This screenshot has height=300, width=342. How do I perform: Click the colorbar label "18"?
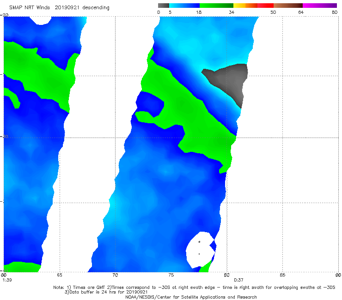point(199,12)
